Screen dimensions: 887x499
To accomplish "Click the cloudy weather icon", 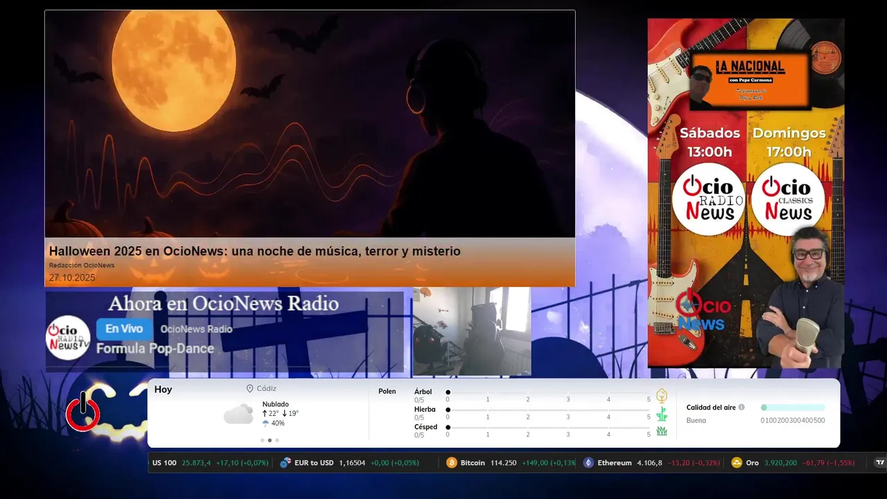I will click(x=238, y=414).
